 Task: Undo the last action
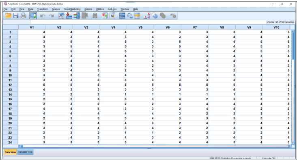coord(43,16)
